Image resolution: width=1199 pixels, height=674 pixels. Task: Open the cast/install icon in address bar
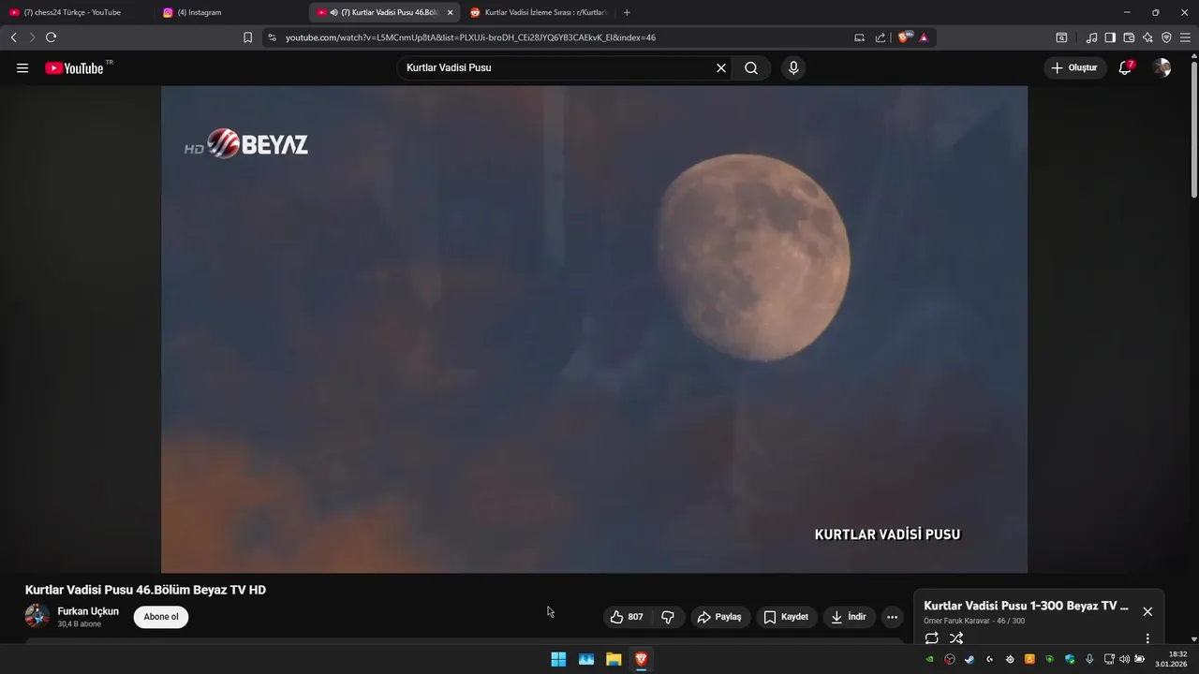click(x=859, y=37)
